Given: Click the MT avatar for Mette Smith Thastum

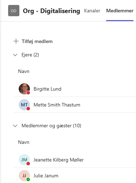Looking at the screenshot, I should 24,105.
